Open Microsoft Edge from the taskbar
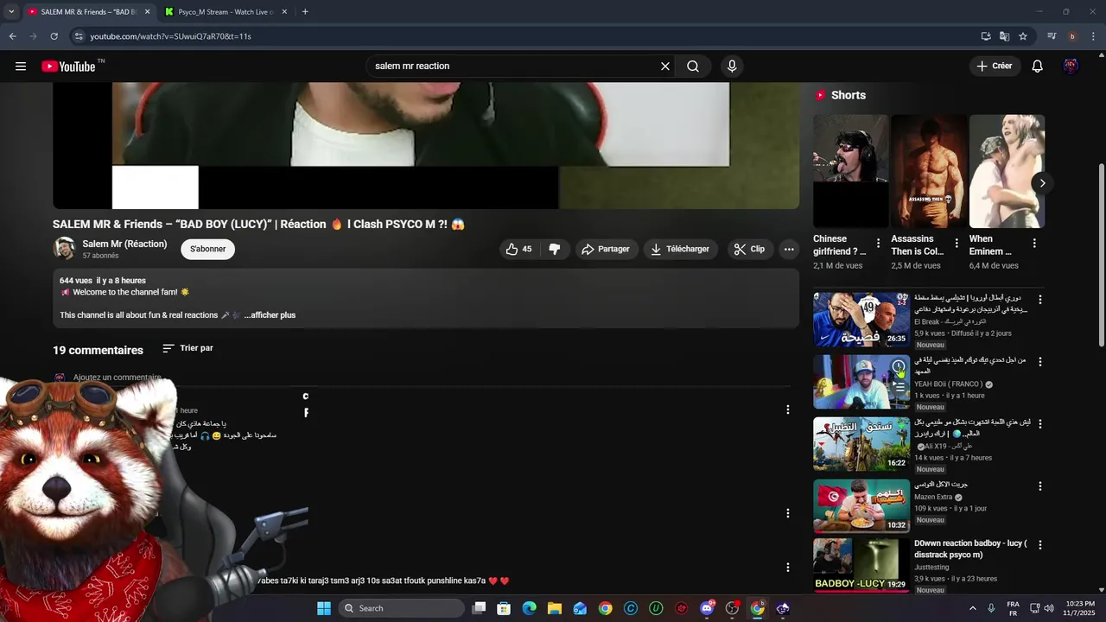 529,608
